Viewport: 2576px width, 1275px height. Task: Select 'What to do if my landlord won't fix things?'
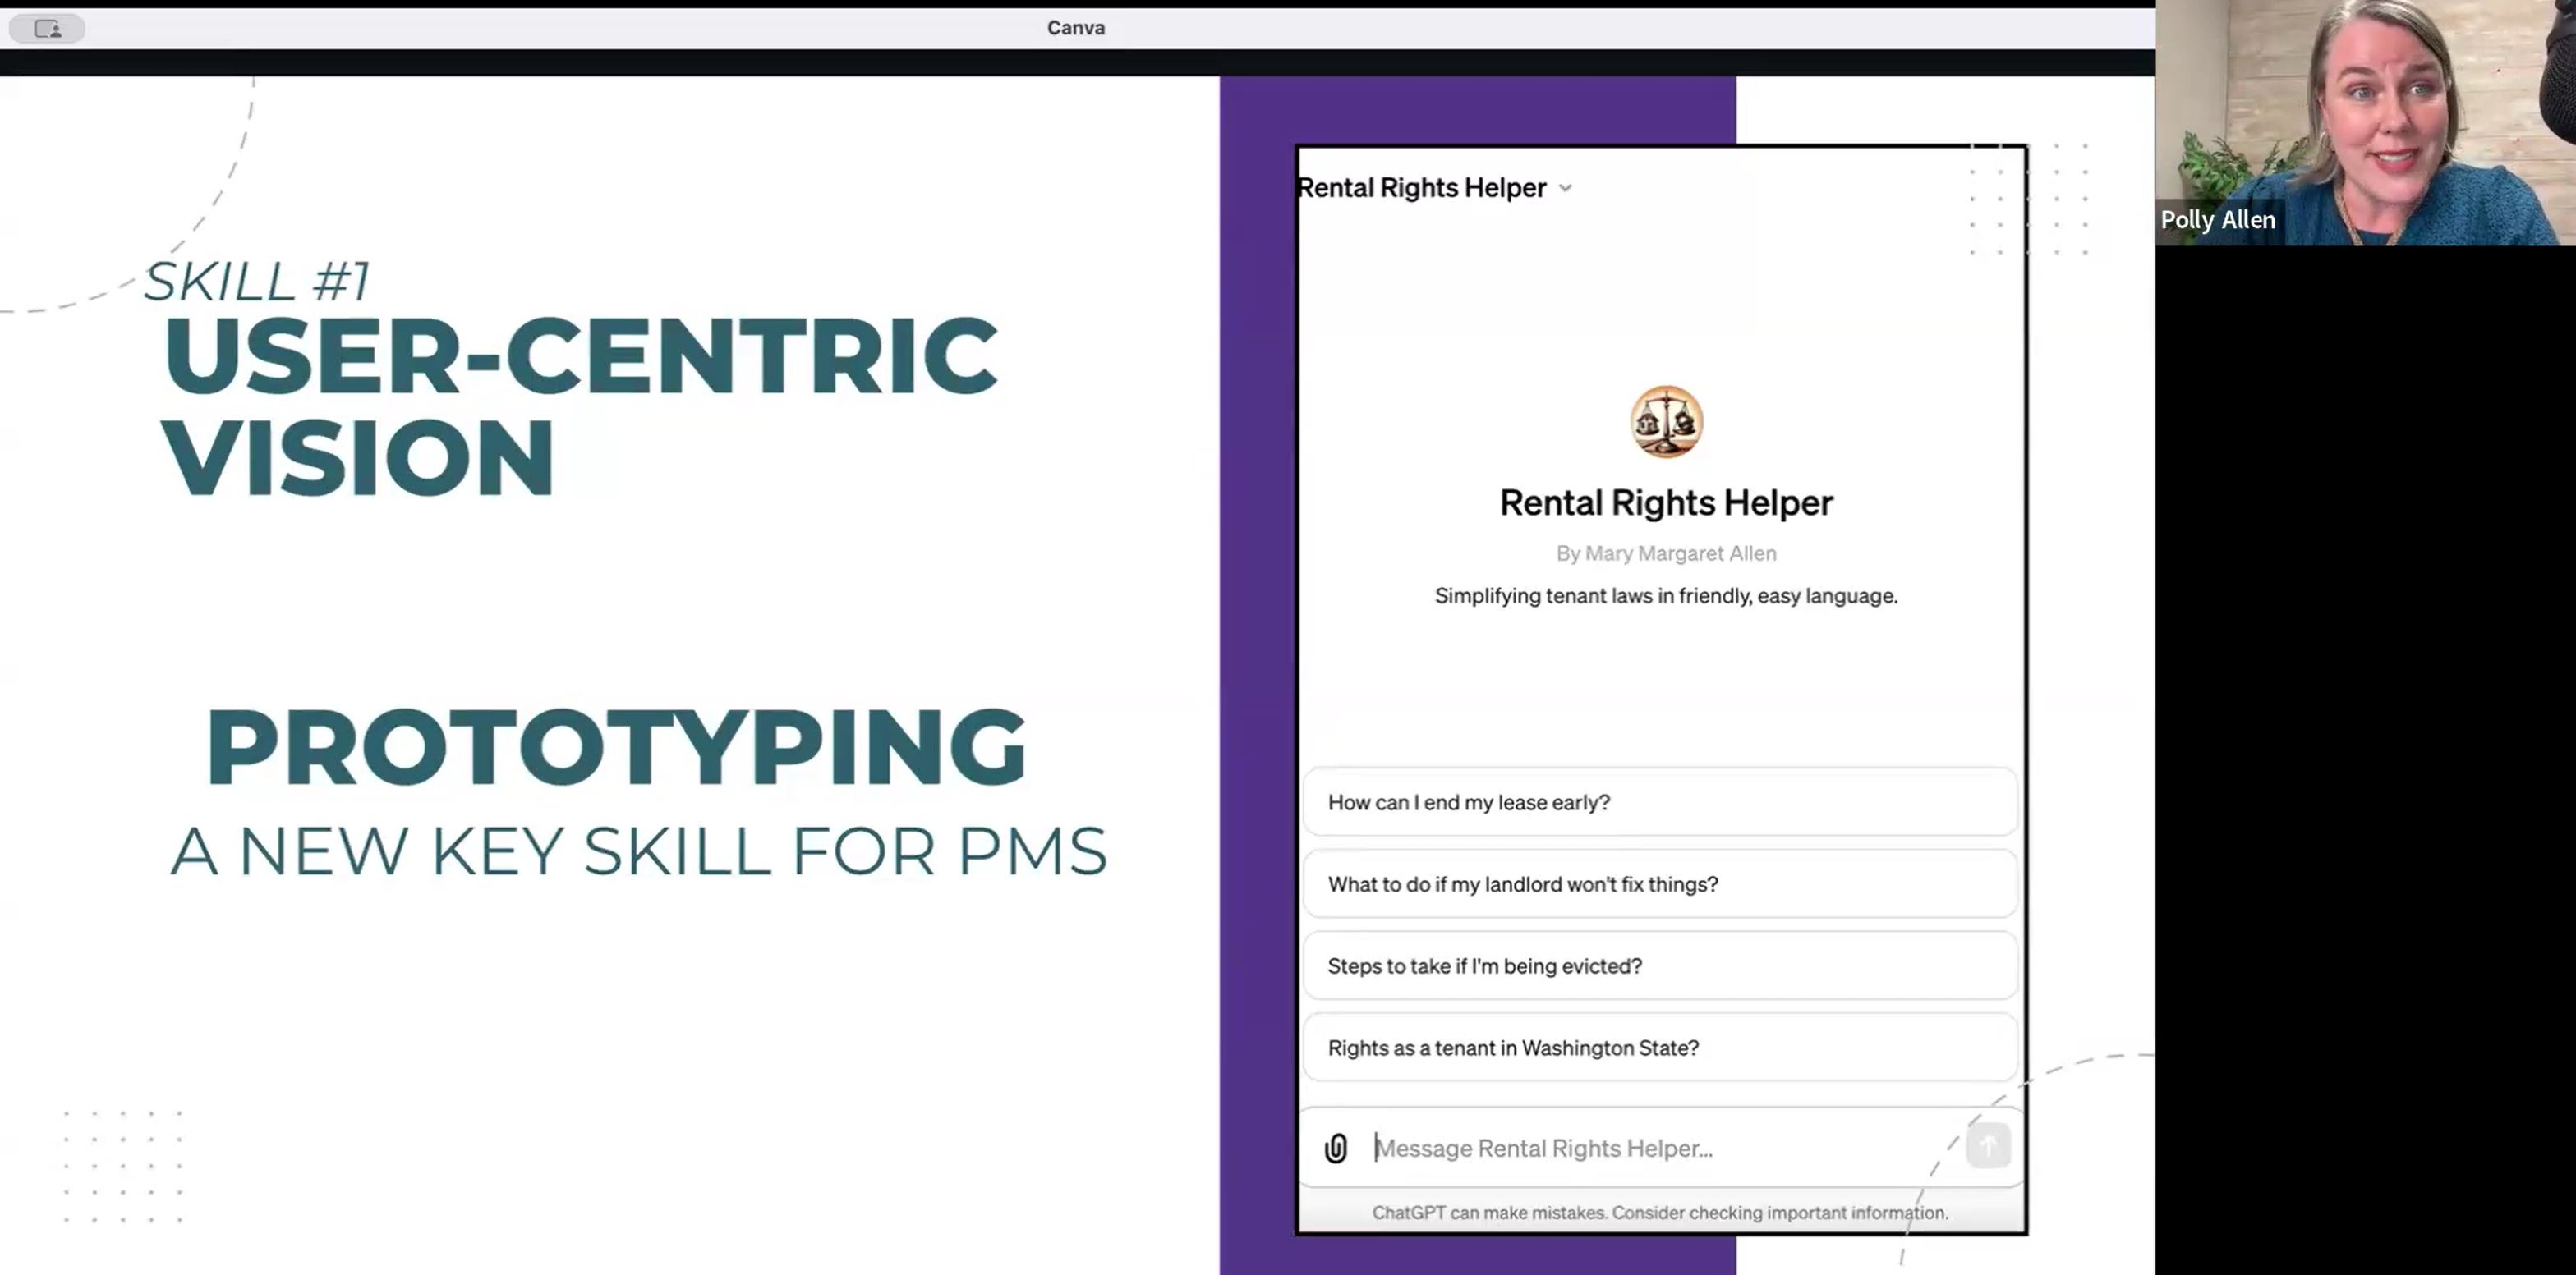point(1660,884)
